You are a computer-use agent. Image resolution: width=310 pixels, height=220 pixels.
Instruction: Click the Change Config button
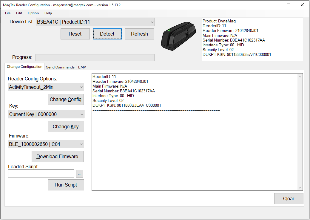tap(66, 100)
